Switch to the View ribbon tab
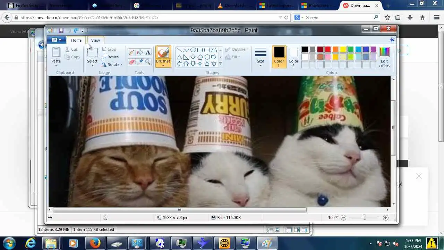This screenshot has width=444, height=250. [x=95, y=40]
